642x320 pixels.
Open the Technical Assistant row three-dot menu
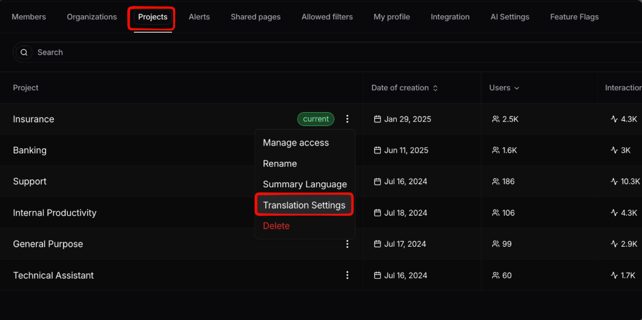tap(347, 275)
